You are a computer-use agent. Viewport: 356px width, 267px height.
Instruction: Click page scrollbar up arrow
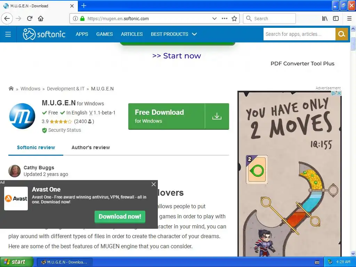[353, 29]
